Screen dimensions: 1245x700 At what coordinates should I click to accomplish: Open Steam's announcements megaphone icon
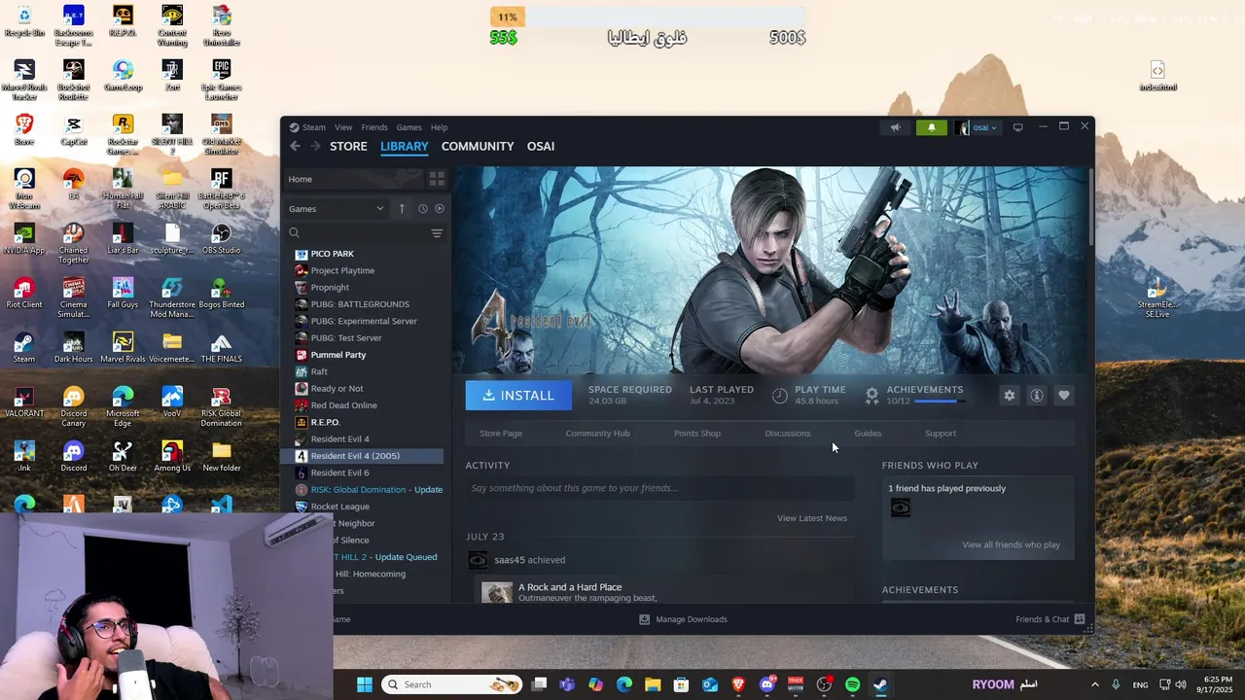[896, 127]
